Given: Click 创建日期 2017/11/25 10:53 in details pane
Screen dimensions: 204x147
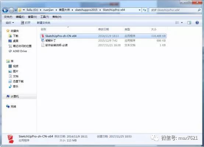Looking at the screenshot, I should point(114,136).
